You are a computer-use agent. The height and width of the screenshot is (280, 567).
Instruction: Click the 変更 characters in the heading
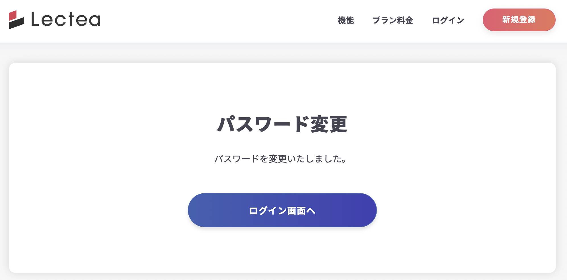click(x=329, y=124)
